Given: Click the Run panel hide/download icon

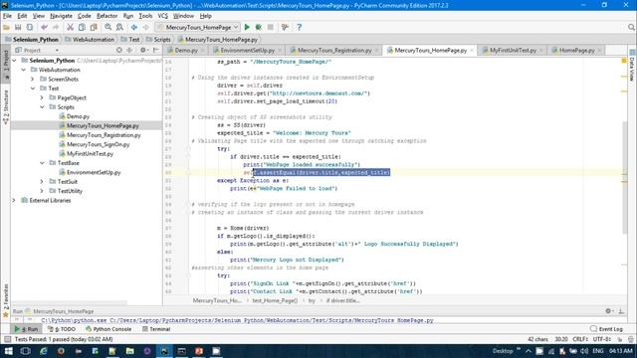Looking at the screenshot, I should tap(621, 311).
